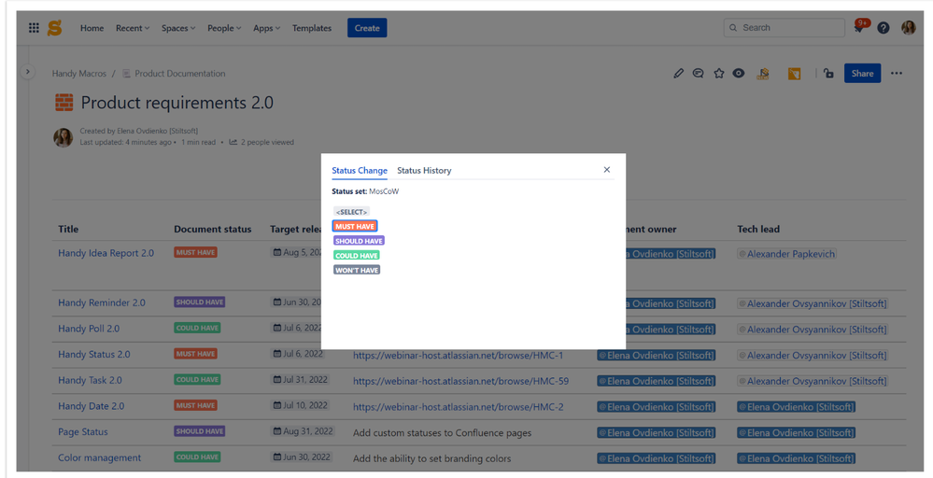
Task: Click the Stiltsoft S logo
Action: (55, 28)
